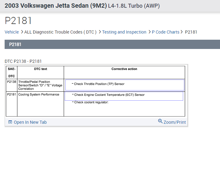Image resolution: width=220 pixels, height=177 pixels.
Task: Click Check coolant regulator text
Action: coord(91,102)
